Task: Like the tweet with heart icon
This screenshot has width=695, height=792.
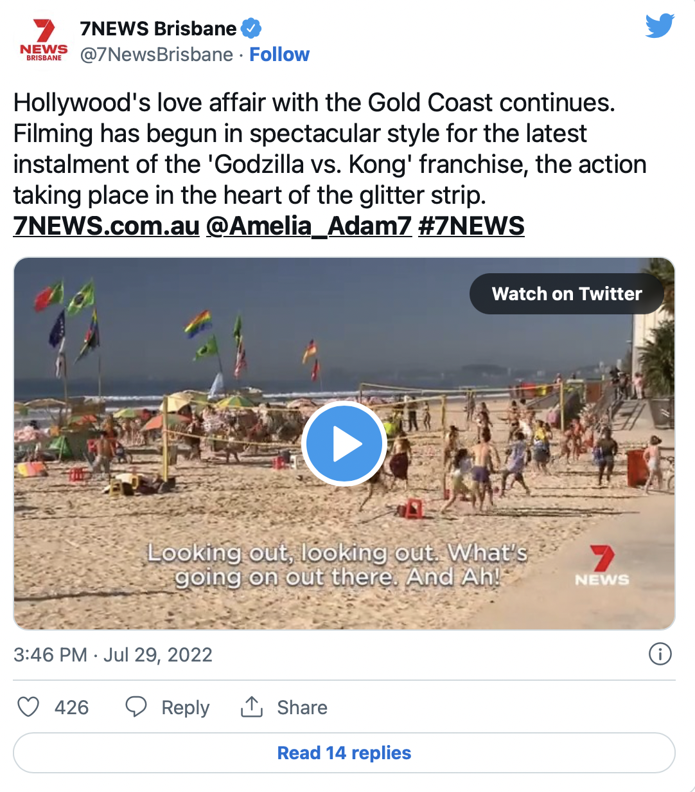Action: pos(28,707)
